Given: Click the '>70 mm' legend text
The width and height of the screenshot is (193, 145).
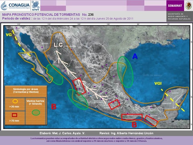Looking at the screenshot, I should click(x=14, y=120).
